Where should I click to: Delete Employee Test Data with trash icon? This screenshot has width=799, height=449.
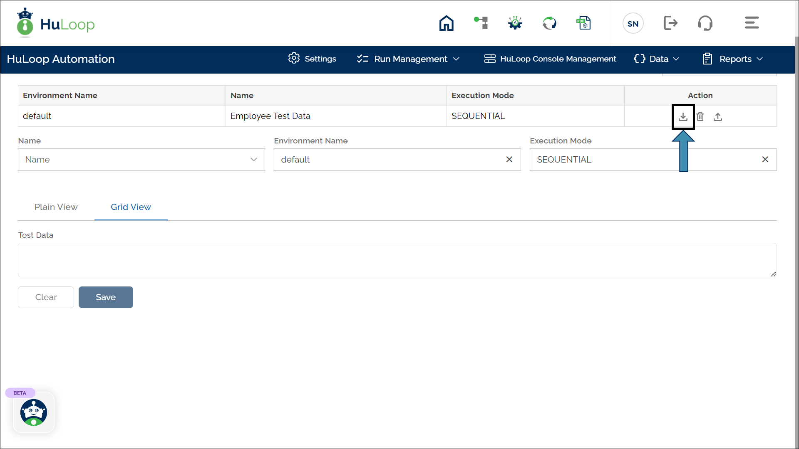(x=700, y=117)
